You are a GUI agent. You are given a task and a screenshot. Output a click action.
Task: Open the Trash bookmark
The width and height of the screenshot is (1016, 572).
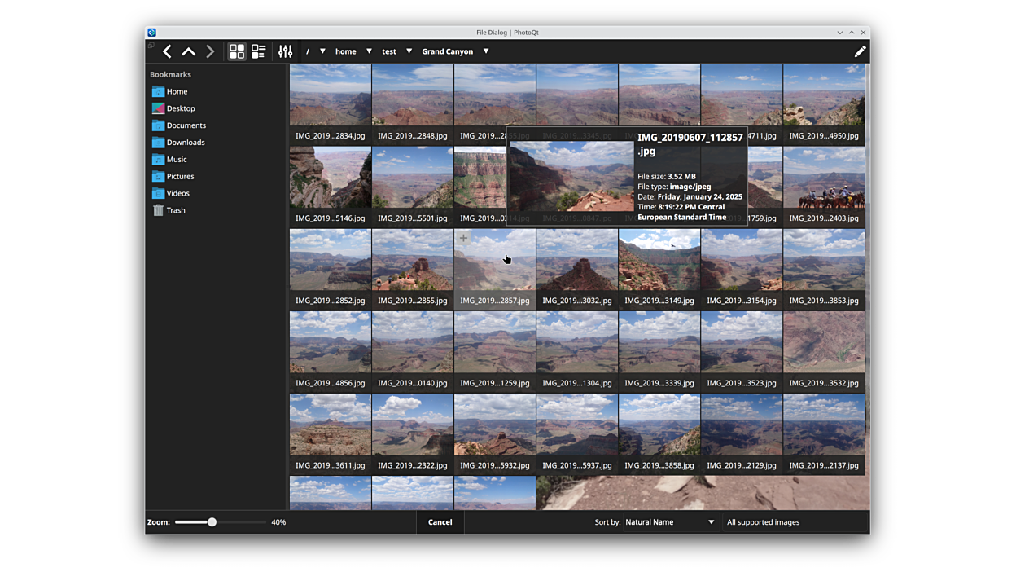(175, 210)
